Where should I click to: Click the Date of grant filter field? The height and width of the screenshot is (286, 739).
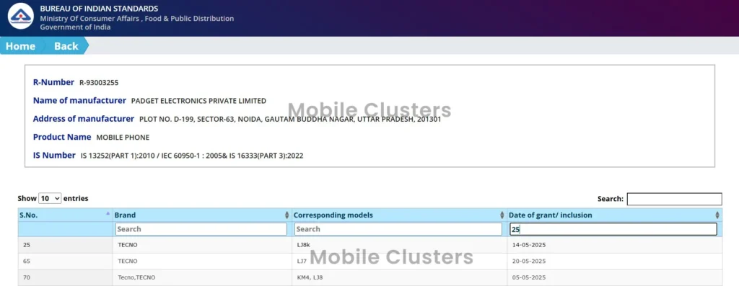pos(613,229)
